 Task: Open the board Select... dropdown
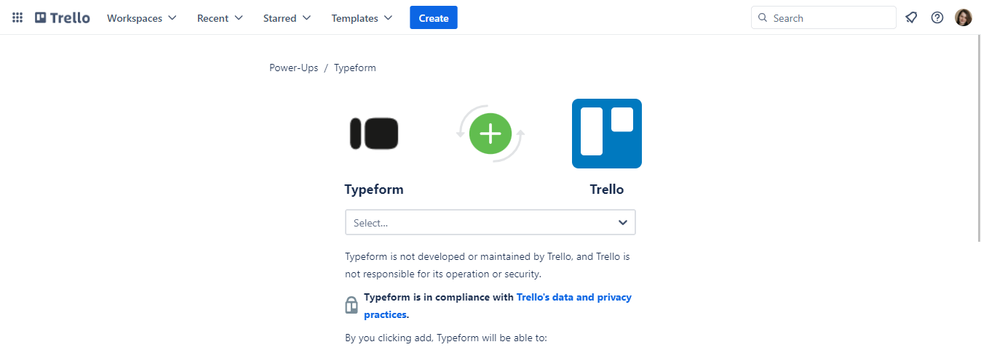[x=490, y=223]
